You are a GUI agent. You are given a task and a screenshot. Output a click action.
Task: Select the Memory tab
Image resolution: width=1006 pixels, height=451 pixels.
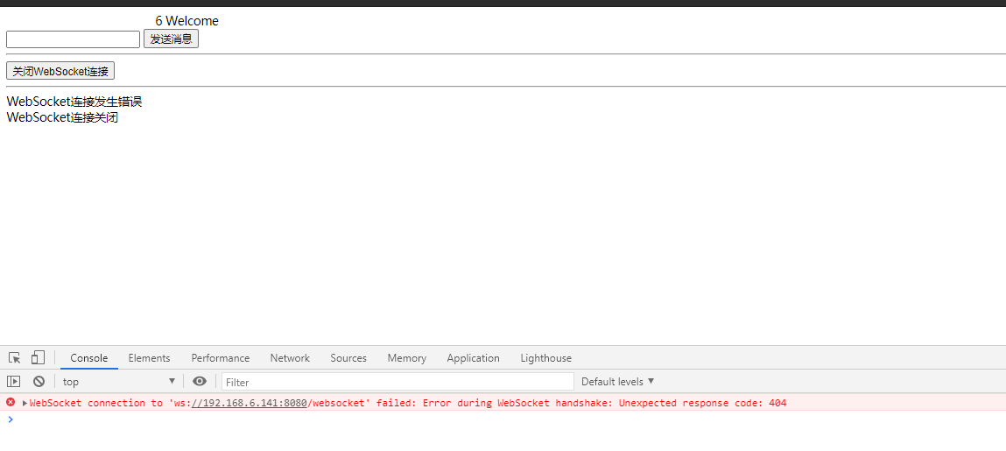[407, 358]
